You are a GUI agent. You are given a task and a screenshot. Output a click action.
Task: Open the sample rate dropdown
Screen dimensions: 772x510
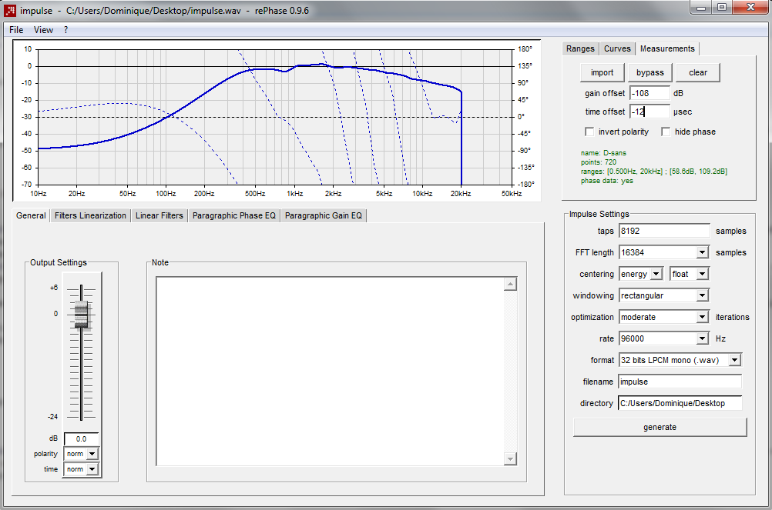703,338
